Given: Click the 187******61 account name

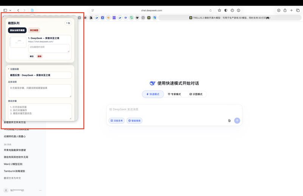Looking at the screenshot, I should pos(17,190).
